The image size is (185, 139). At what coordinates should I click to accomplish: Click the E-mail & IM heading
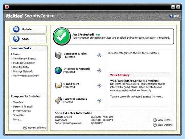(71, 84)
